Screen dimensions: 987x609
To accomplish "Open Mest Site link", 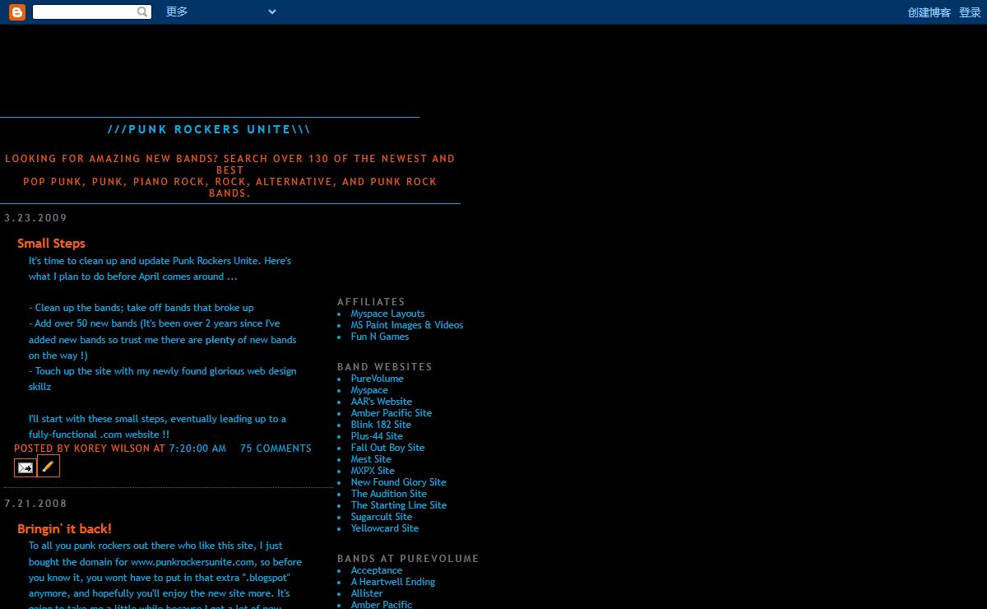I will pyautogui.click(x=371, y=459).
